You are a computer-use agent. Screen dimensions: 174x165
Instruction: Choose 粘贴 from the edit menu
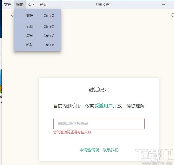[37, 45]
